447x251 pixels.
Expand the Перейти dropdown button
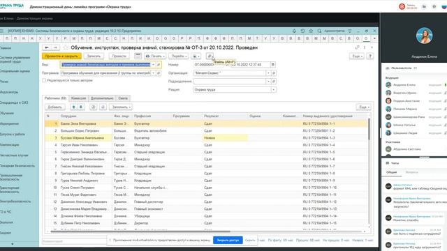[x=178, y=56]
